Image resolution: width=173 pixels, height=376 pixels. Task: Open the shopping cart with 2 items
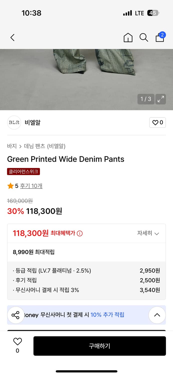pos(159,38)
